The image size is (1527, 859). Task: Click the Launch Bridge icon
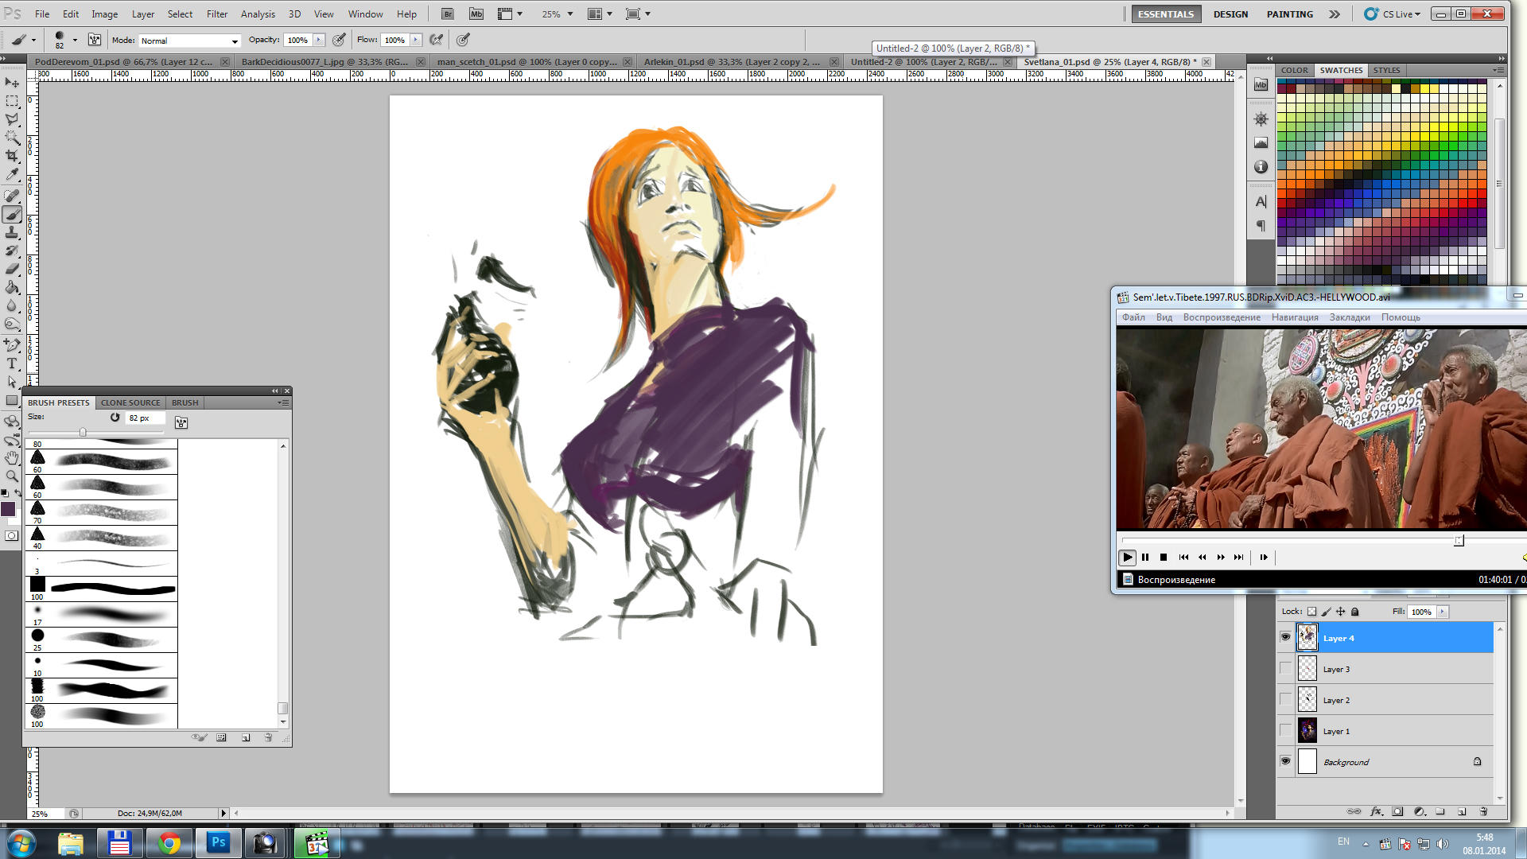tap(448, 14)
